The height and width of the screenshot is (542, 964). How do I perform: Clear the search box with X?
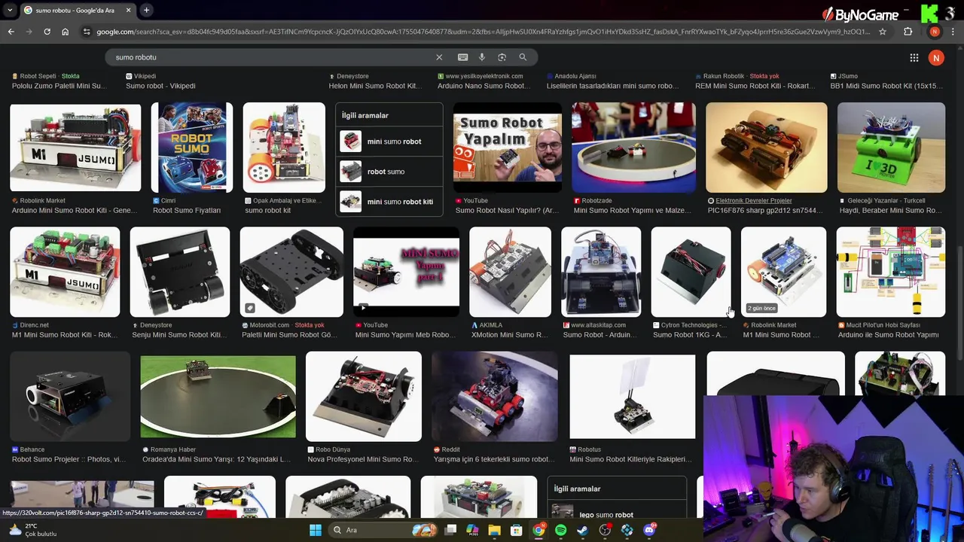tap(439, 57)
